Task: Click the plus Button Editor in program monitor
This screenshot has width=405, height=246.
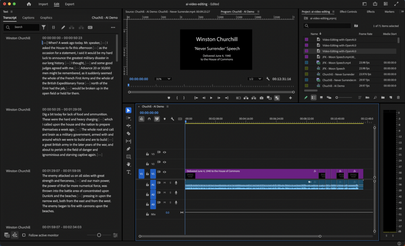Action: coord(290,98)
